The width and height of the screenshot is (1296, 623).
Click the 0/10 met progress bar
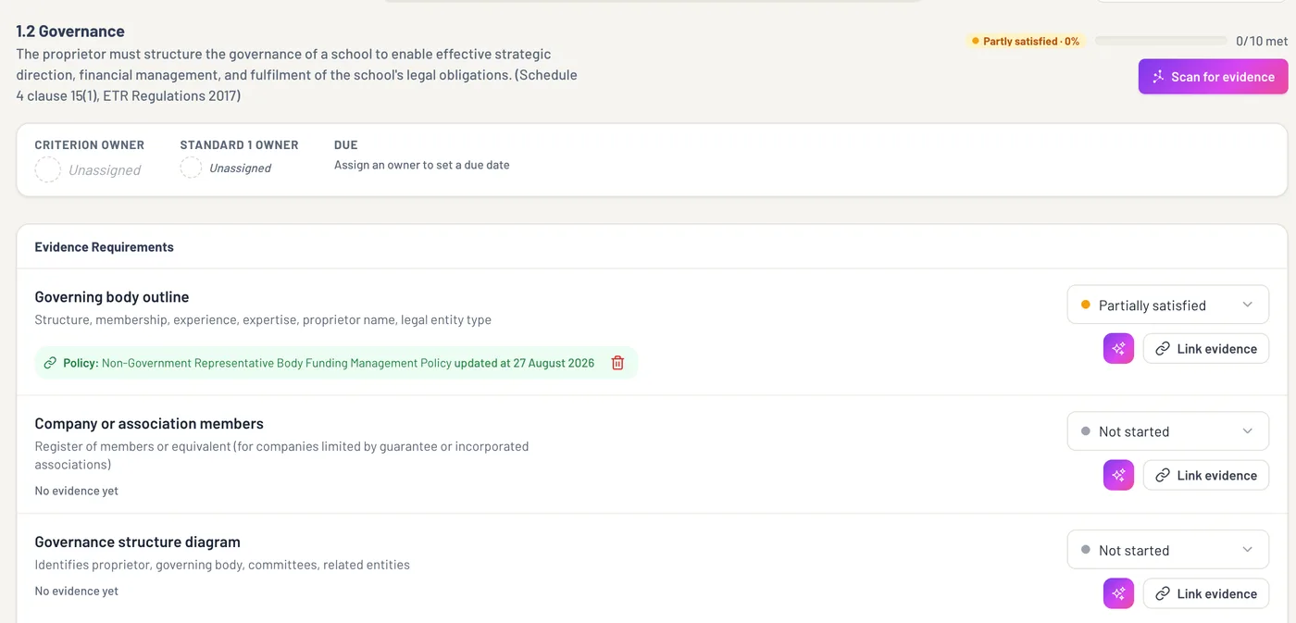point(1161,41)
